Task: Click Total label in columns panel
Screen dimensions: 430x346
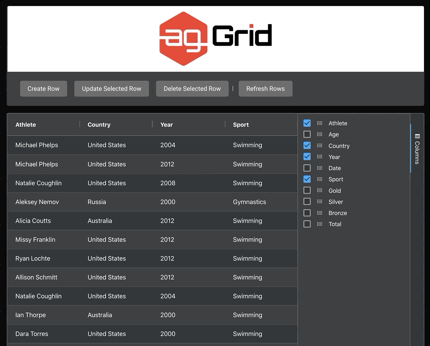Action: tap(335, 224)
